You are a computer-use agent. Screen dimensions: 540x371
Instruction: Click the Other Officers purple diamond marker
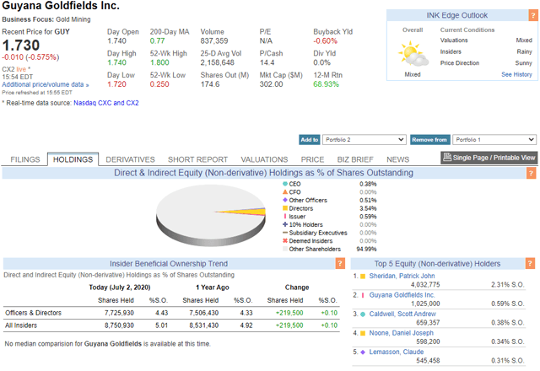[285, 200]
